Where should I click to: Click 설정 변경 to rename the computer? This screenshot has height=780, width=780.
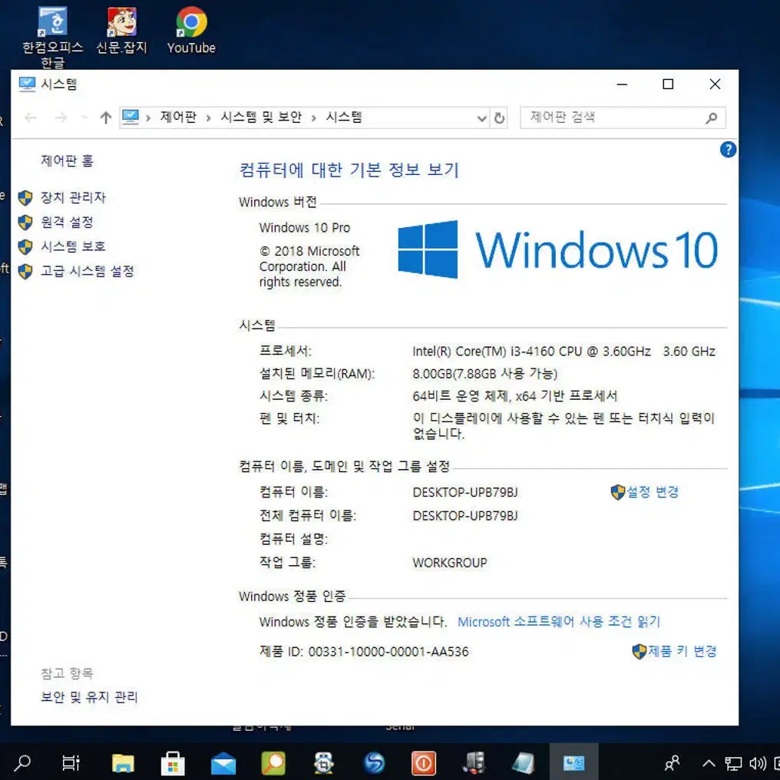coord(652,492)
